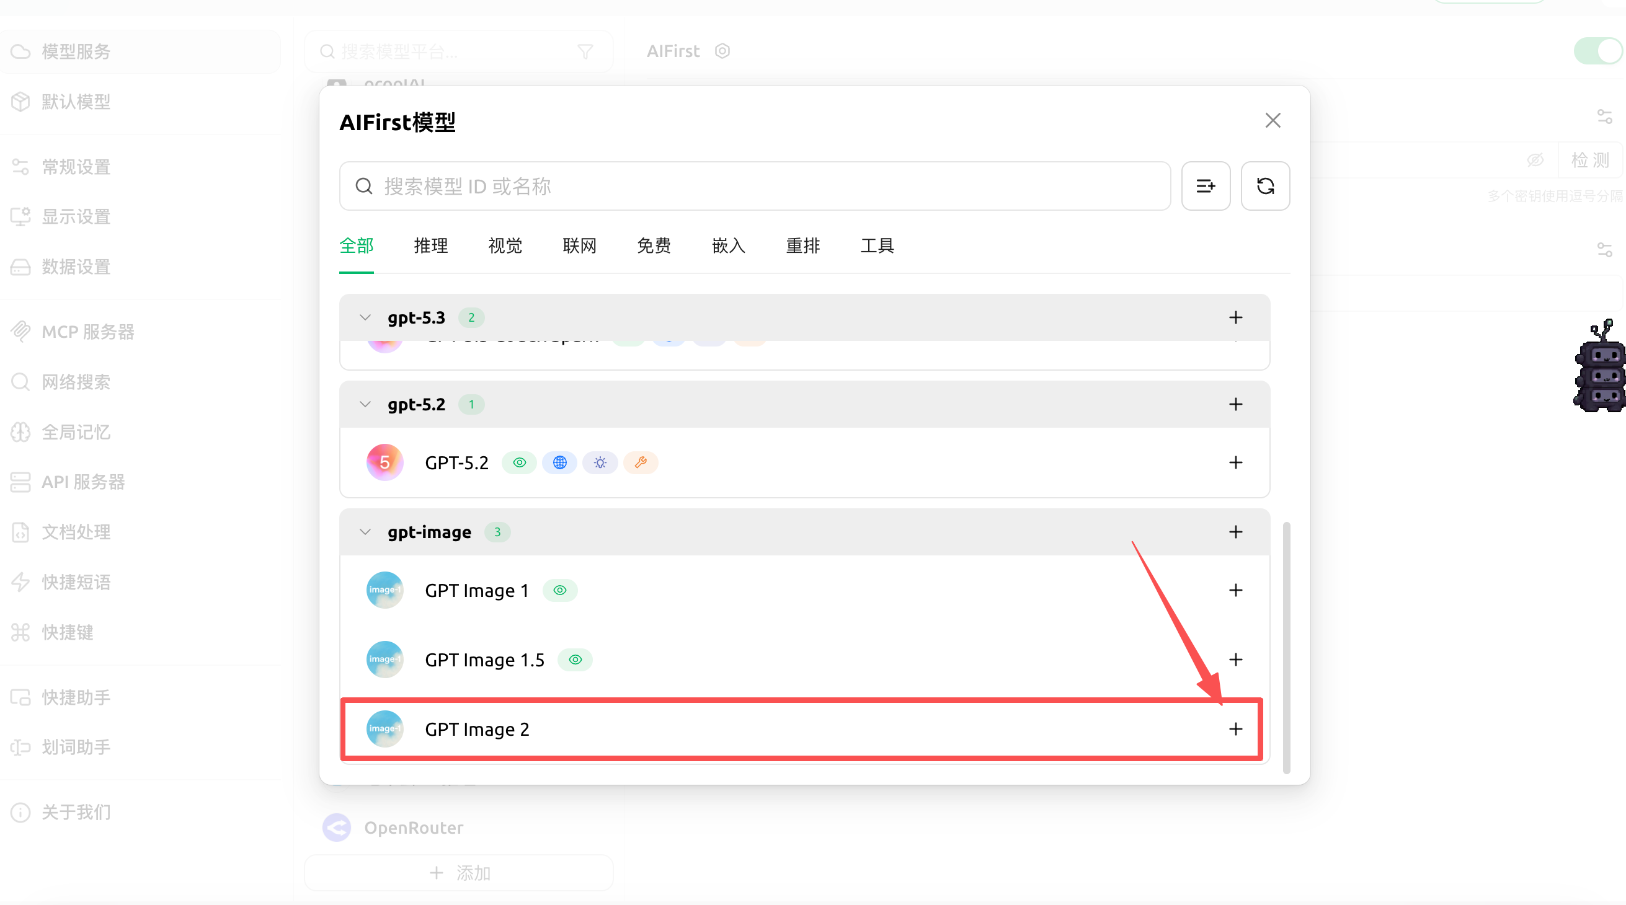Image resolution: width=1626 pixels, height=905 pixels.
Task: Switch to the 推理 tab
Action: [431, 246]
